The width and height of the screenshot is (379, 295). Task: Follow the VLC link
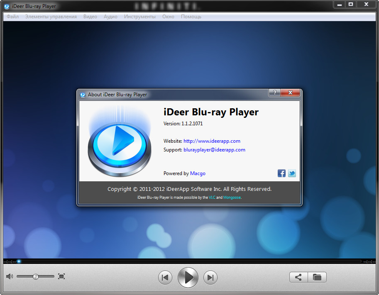click(212, 197)
